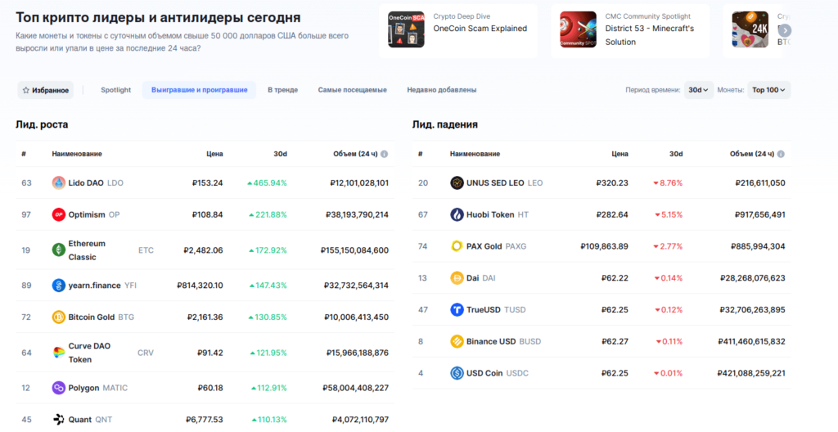The width and height of the screenshot is (838, 432).
Task: Click Binance USD volume ₽411,460,615,832
Action: [x=753, y=341]
